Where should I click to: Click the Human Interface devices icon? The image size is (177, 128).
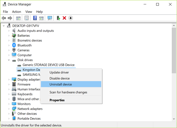14,89
